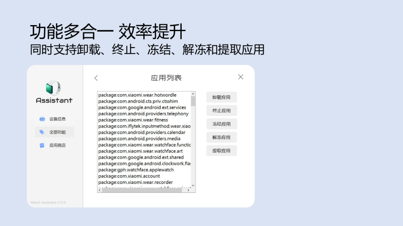Click the horizontal scroll-right arrow

189,190
